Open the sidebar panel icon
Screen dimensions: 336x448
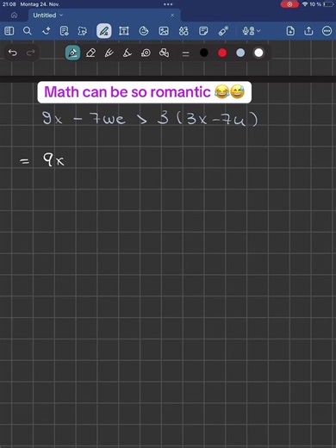(9, 31)
